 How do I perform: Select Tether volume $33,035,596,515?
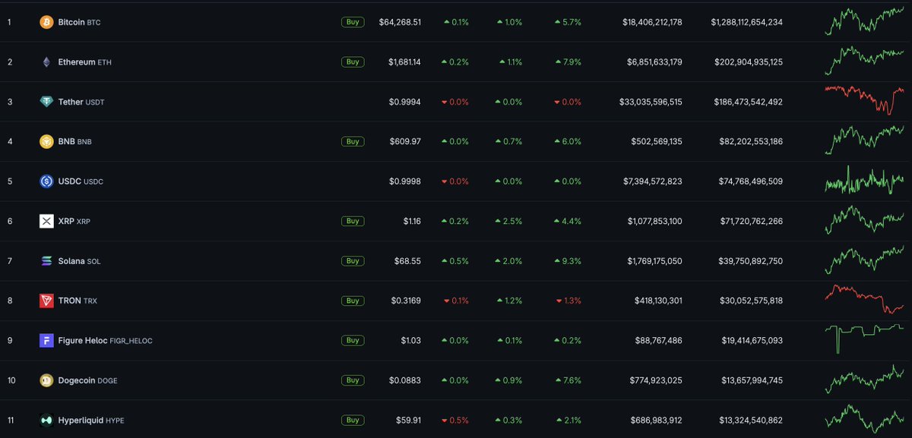point(651,102)
